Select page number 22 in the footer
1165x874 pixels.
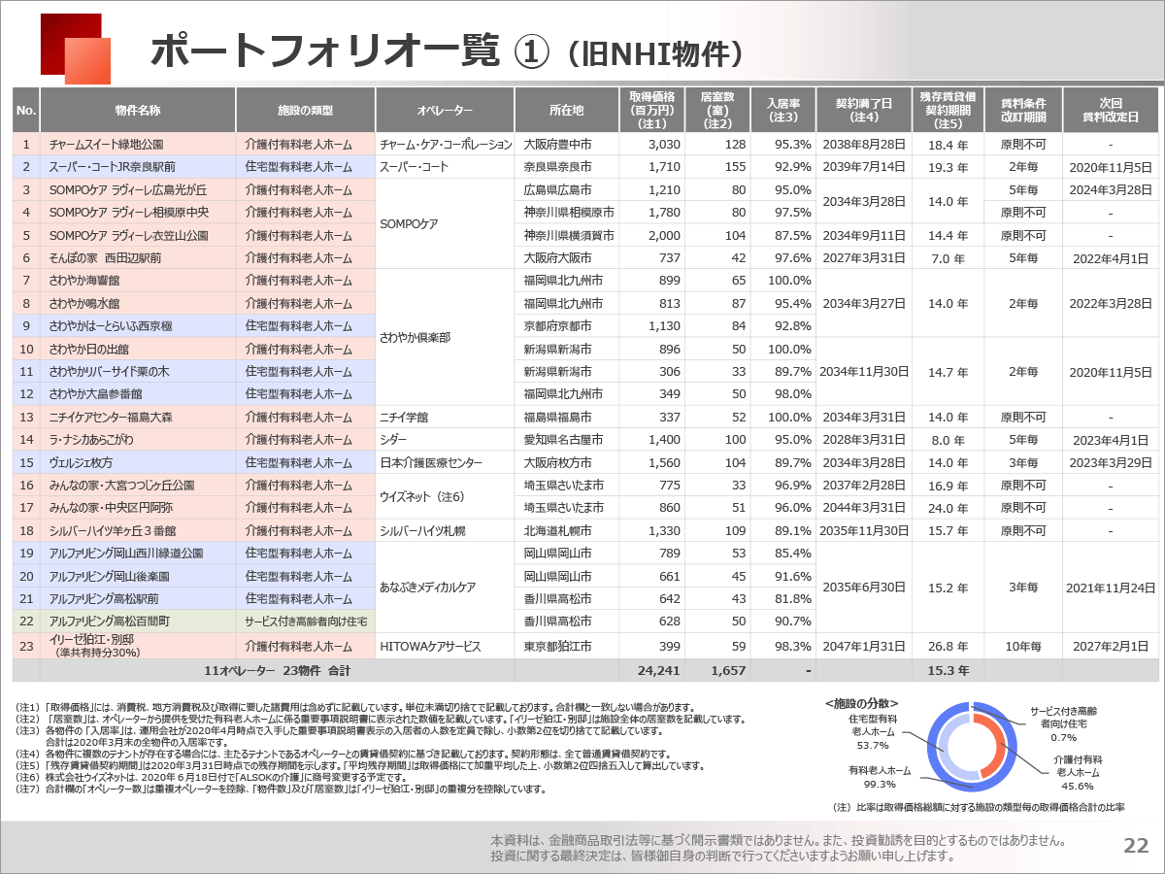[1136, 846]
